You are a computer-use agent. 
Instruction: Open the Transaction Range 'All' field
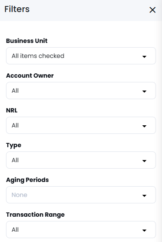81,230
